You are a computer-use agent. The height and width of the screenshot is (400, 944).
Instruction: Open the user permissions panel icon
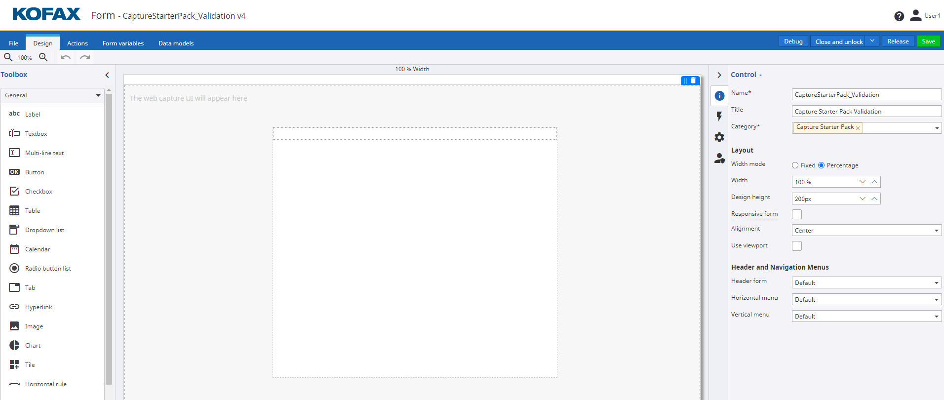pyautogui.click(x=719, y=159)
